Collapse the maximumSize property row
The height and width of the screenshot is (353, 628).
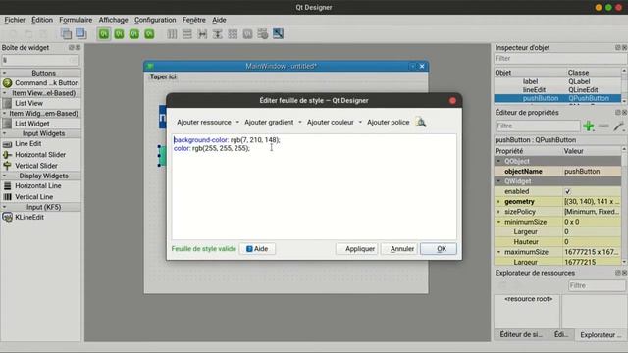tap(498, 252)
